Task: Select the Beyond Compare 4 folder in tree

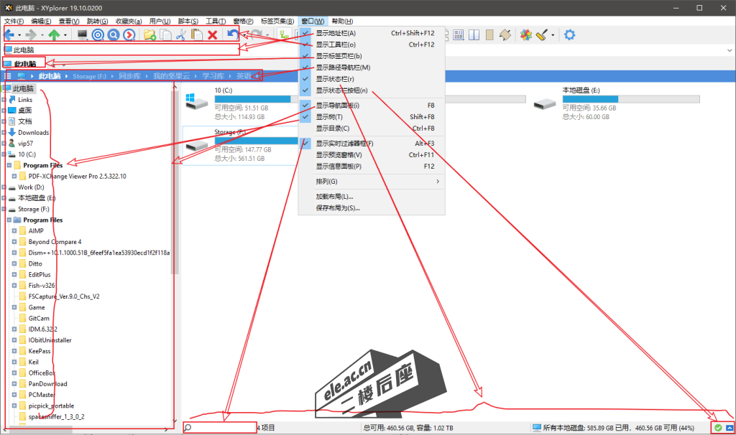Action: [55, 242]
